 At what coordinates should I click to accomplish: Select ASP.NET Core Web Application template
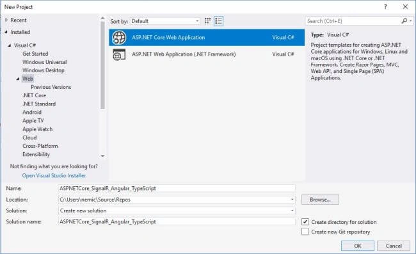[207, 37]
